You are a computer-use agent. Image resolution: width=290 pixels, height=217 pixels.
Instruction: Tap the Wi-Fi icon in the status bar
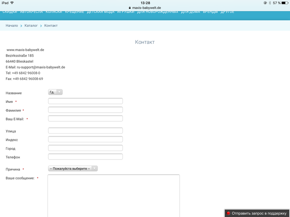click(x=12, y=3)
